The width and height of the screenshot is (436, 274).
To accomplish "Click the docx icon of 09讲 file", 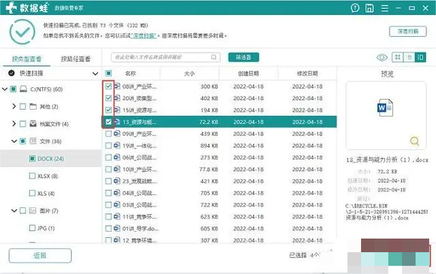I will [117, 134].
